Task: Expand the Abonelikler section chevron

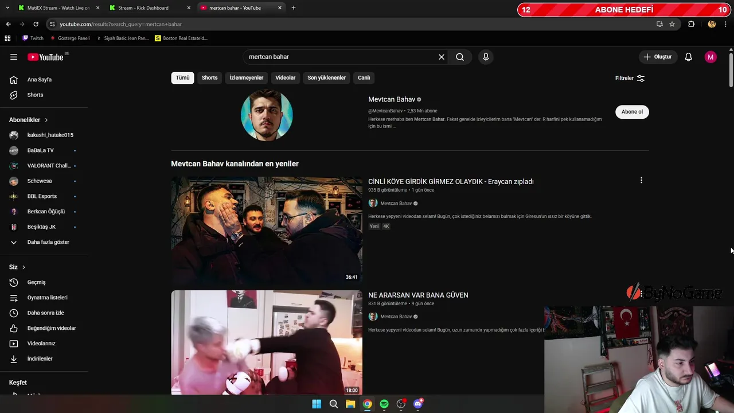Action: click(46, 120)
